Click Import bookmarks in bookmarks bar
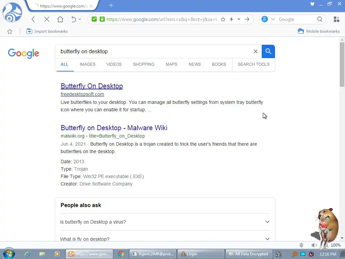Viewport: 345px width, 259px height. (47, 31)
